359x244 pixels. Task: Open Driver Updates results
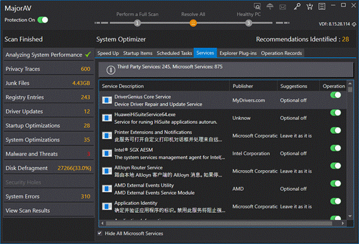click(49, 112)
